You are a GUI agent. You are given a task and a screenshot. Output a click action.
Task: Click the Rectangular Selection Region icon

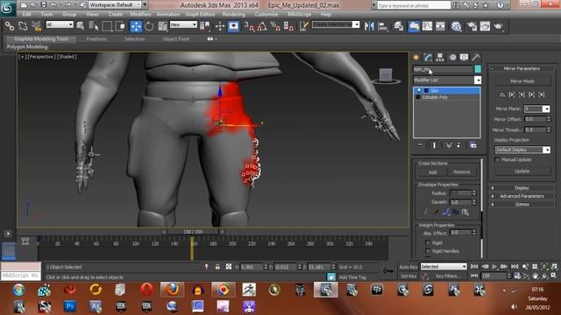click(x=107, y=26)
